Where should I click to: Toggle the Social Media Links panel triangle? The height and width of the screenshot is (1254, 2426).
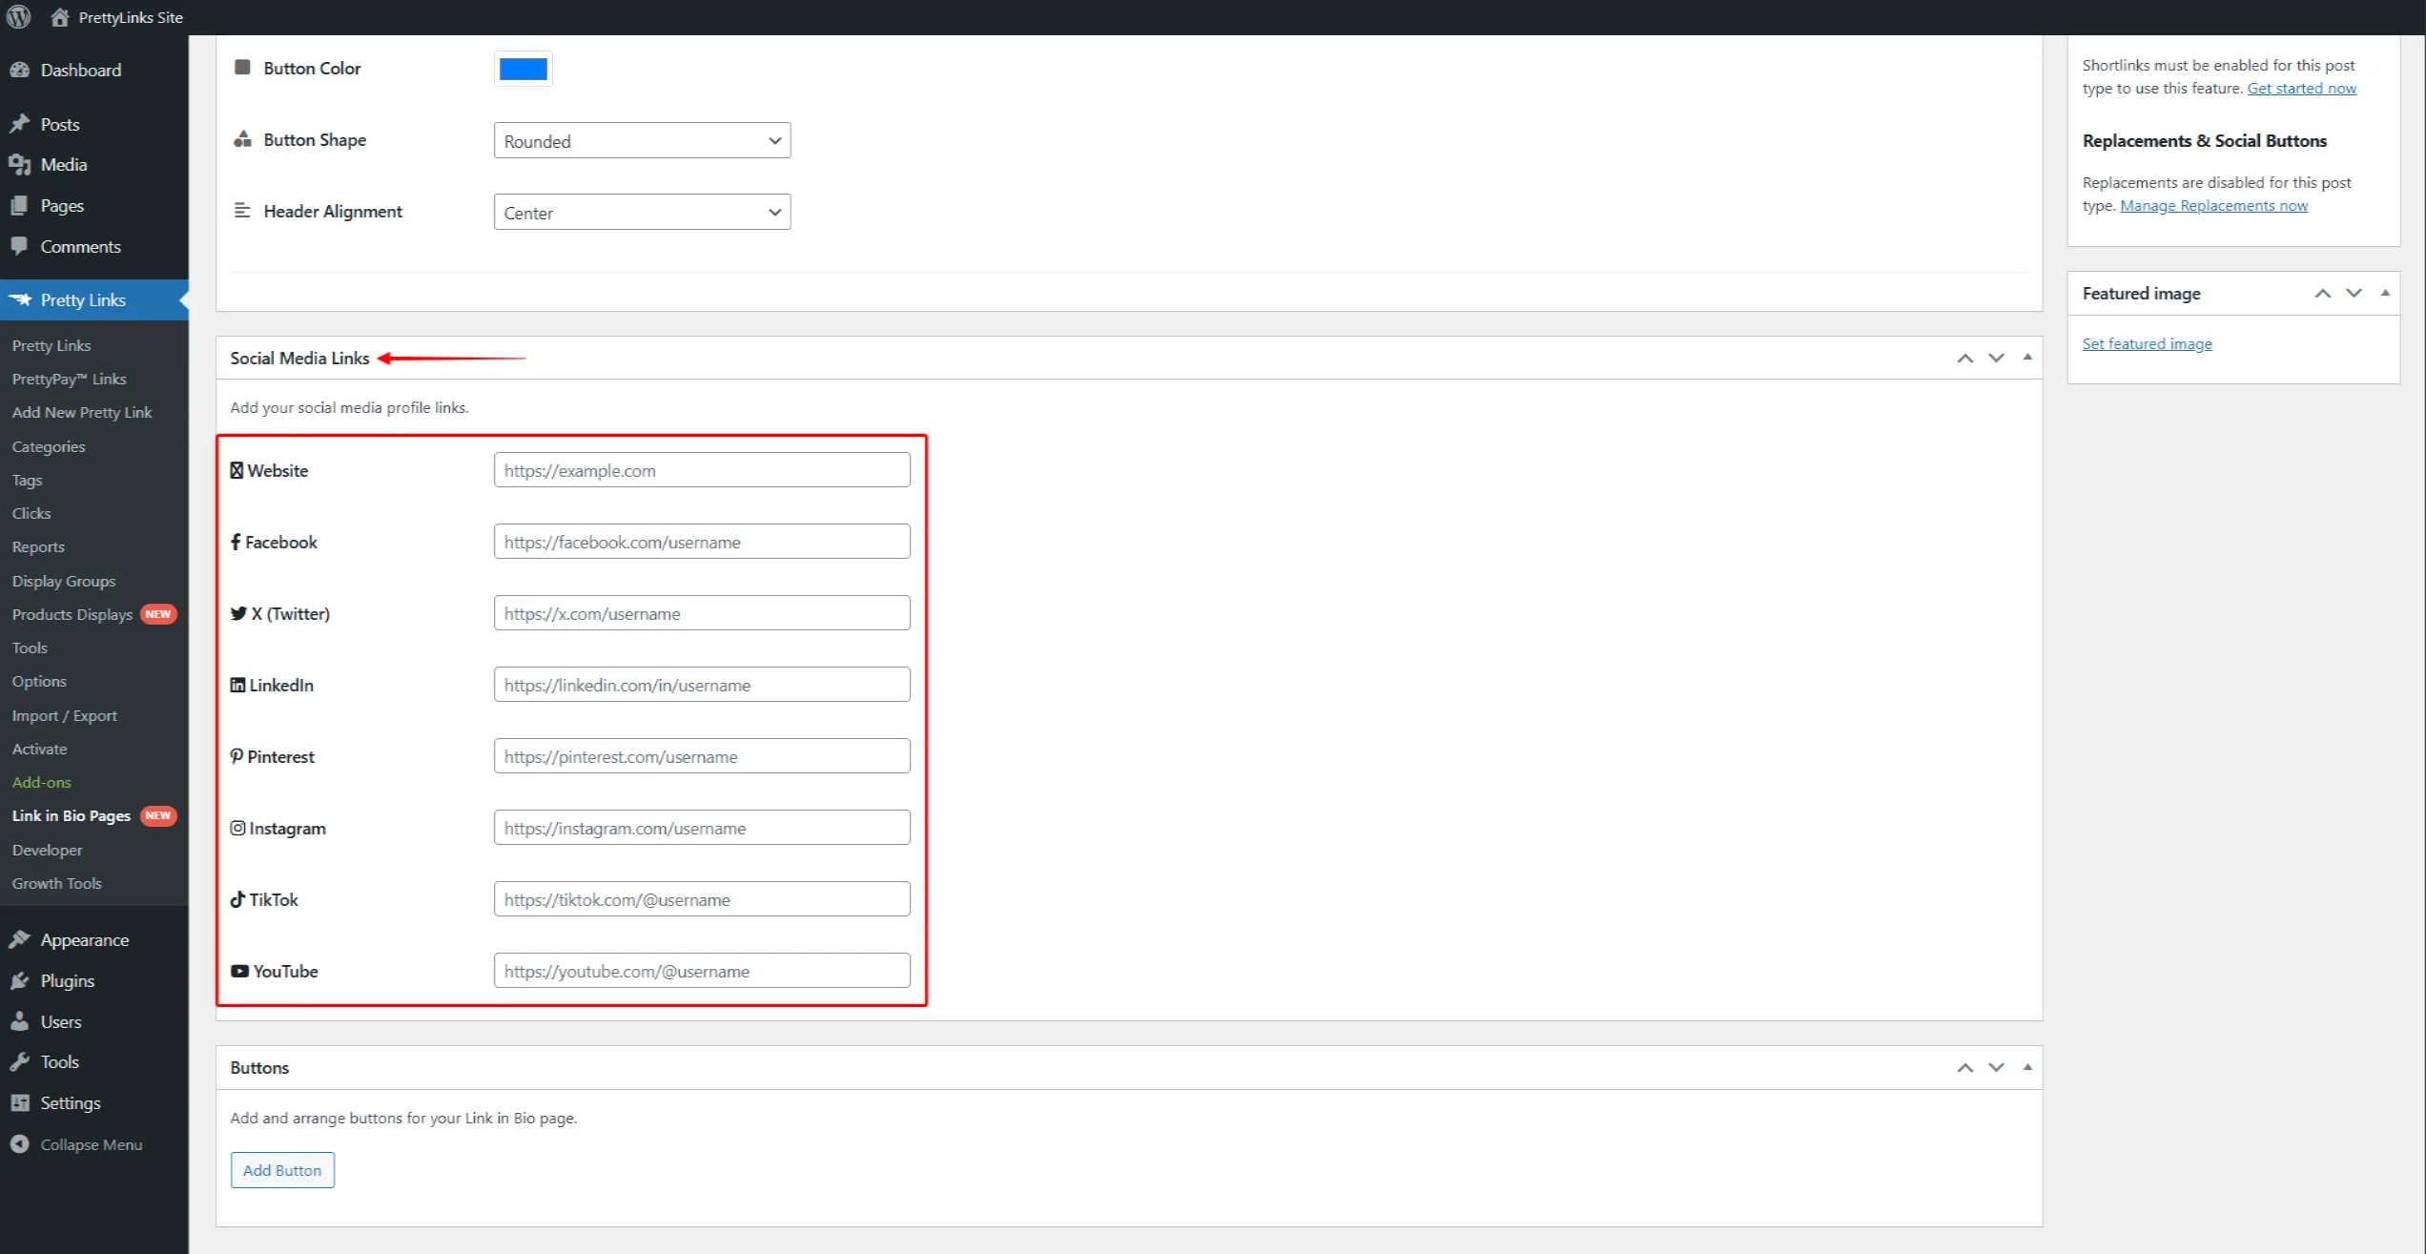(2027, 358)
